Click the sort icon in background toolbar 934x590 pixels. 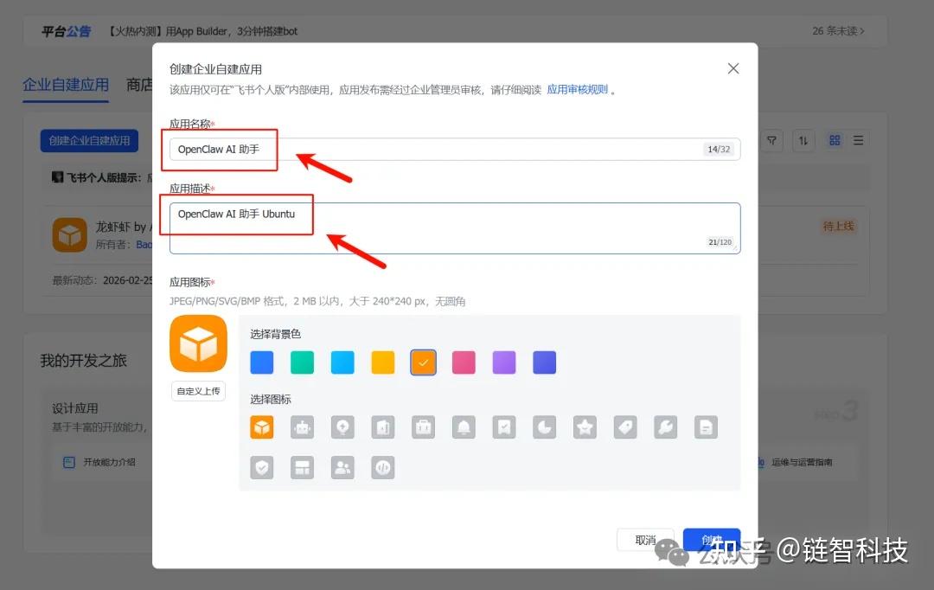pyautogui.click(x=803, y=141)
